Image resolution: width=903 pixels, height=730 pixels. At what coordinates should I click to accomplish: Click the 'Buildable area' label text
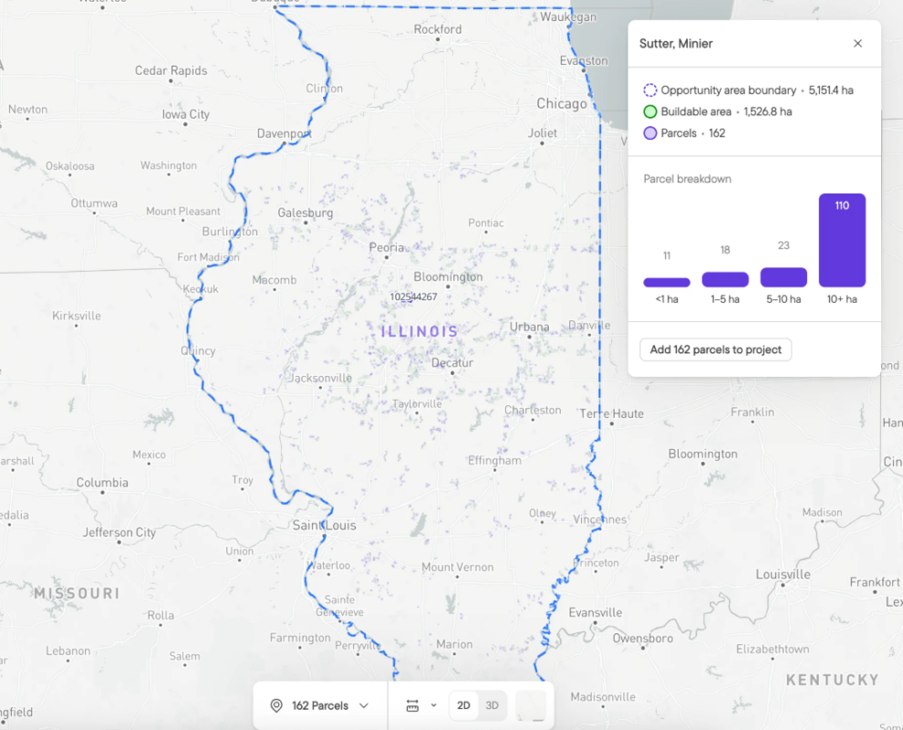[x=696, y=111]
